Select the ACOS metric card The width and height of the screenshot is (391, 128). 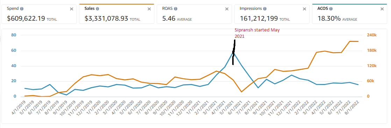click(349, 14)
